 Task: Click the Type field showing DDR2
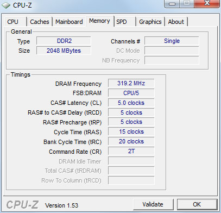pos(64,41)
